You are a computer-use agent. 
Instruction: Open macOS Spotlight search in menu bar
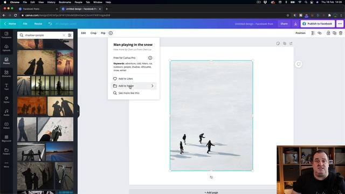tap(306, 2)
